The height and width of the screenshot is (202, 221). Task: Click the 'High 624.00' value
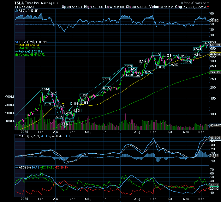[x=93, y=7]
